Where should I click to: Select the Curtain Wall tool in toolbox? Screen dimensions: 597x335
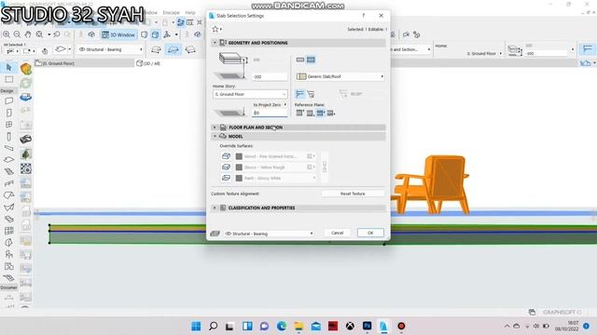click(8, 231)
